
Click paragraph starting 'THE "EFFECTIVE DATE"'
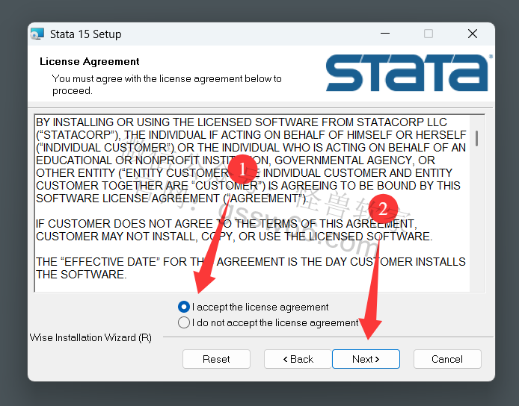(251, 268)
